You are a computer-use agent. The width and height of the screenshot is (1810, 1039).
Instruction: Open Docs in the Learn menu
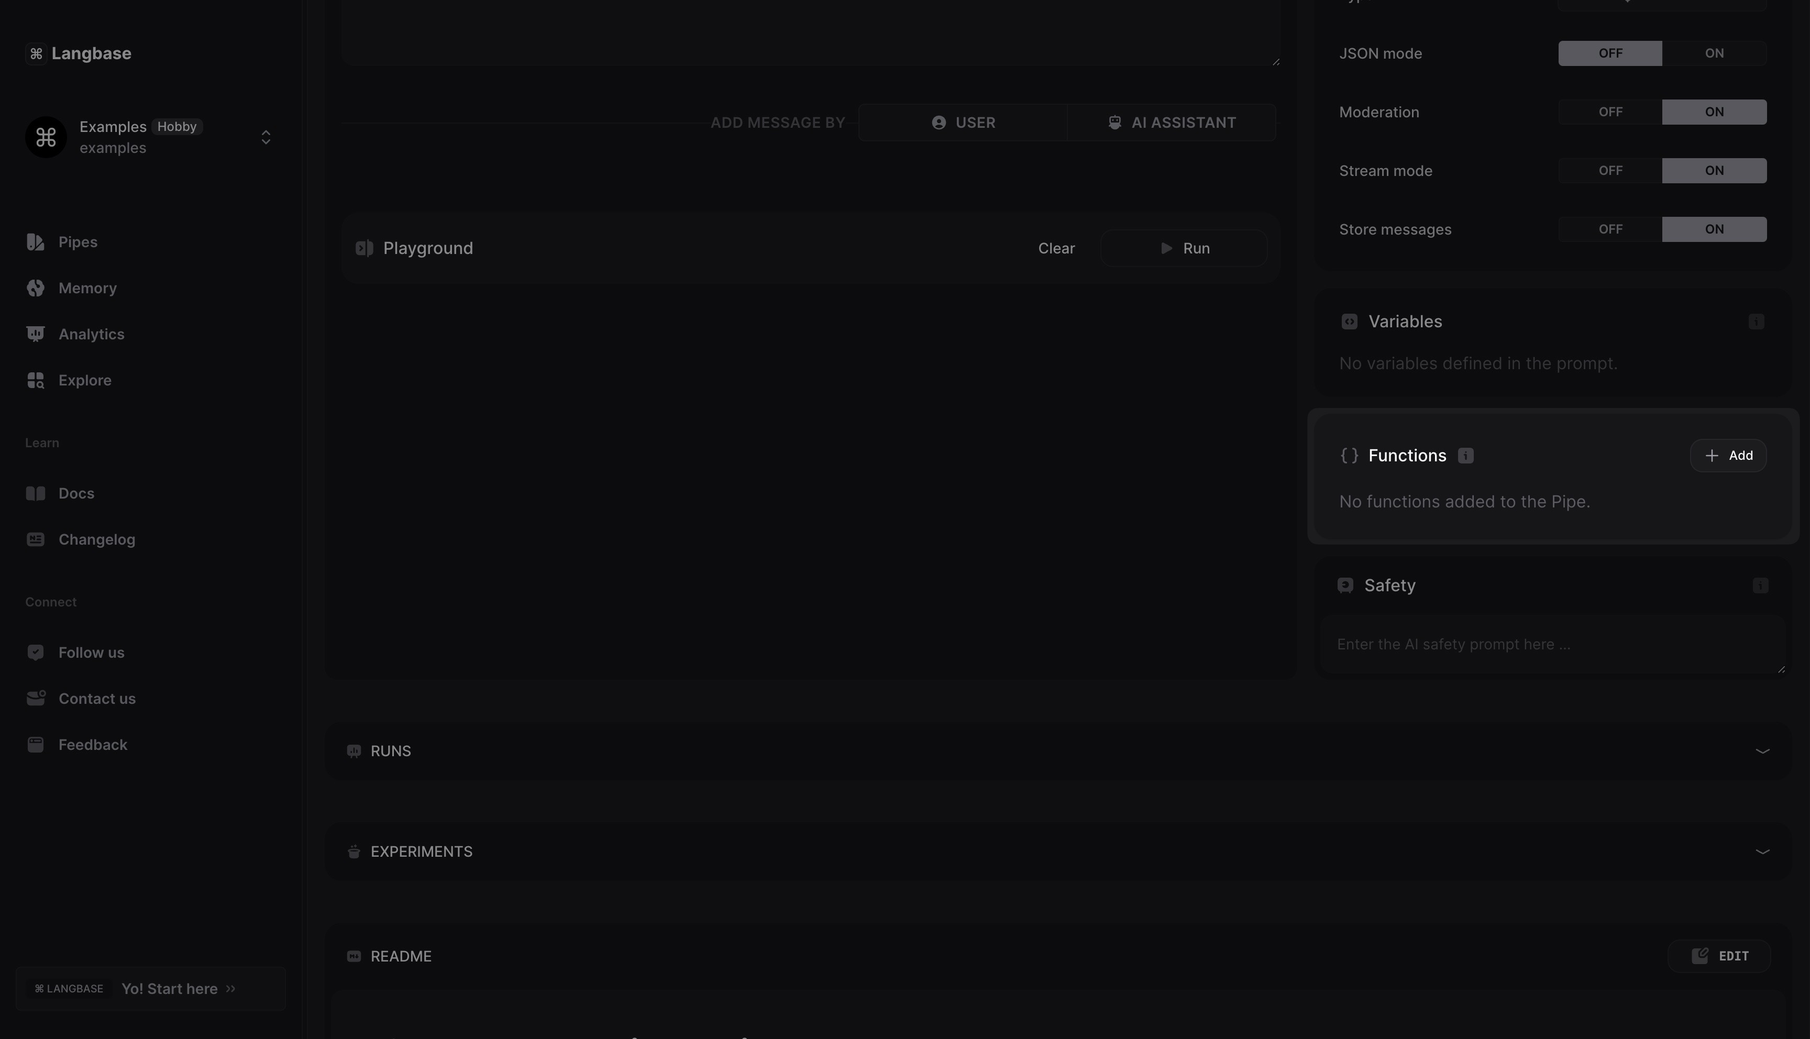click(75, 493)
